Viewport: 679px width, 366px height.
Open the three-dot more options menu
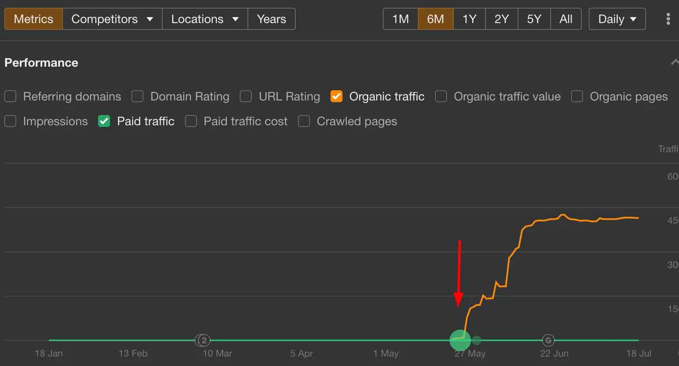point(668,19)
